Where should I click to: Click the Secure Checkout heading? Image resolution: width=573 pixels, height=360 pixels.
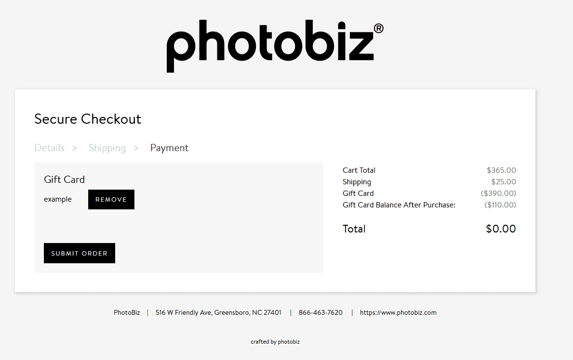point(88,119)
